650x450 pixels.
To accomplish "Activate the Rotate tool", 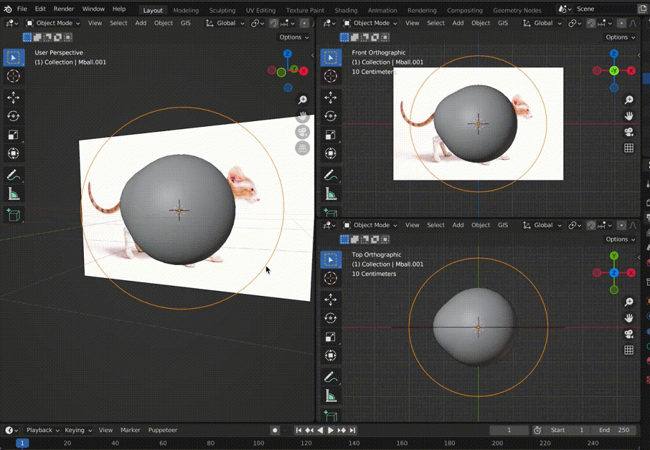I will coord(14,115).
